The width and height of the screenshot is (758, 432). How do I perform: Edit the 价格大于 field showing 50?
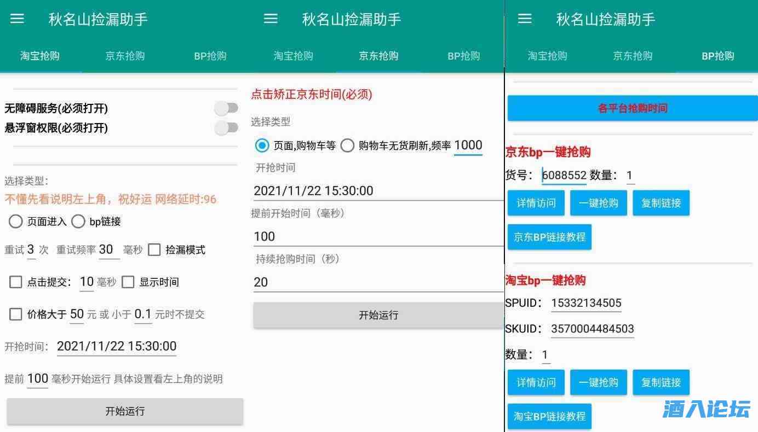(x=77, y=314)
